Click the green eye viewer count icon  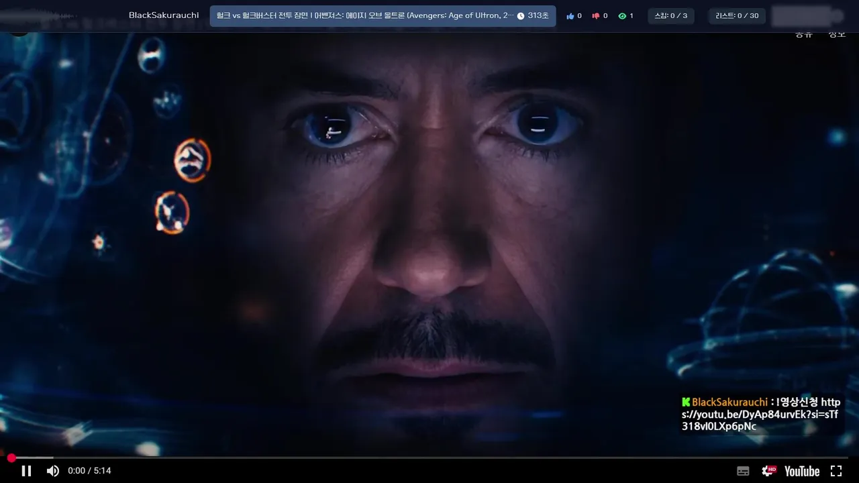(622, 16)
